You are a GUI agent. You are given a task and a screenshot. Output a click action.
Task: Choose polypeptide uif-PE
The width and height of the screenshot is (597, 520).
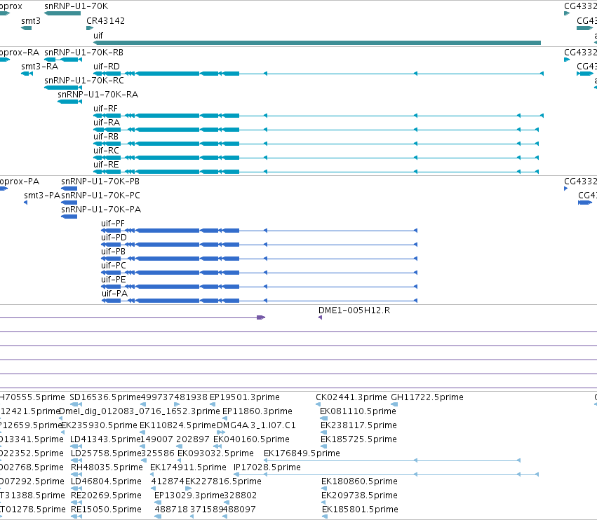pyautogui.click(x=114, y=280)
